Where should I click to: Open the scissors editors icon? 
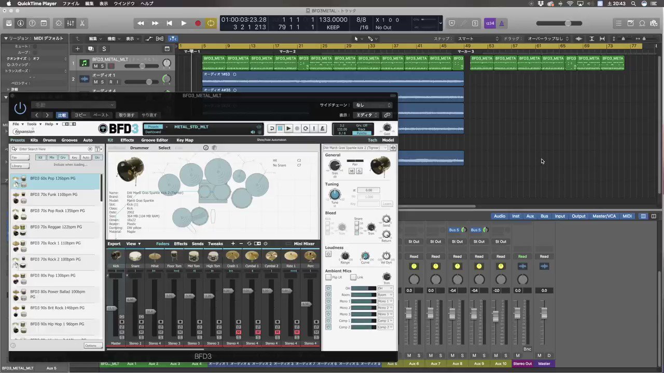pyautogui.click(x=82, y=23)
